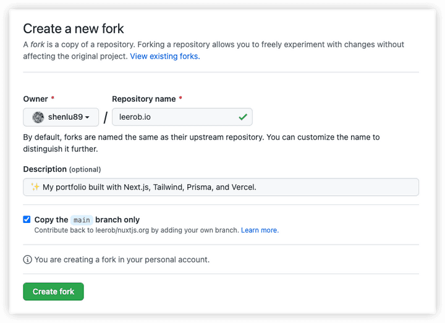Click the Repository name label text
445x323 pixels.
coord(143,99)
